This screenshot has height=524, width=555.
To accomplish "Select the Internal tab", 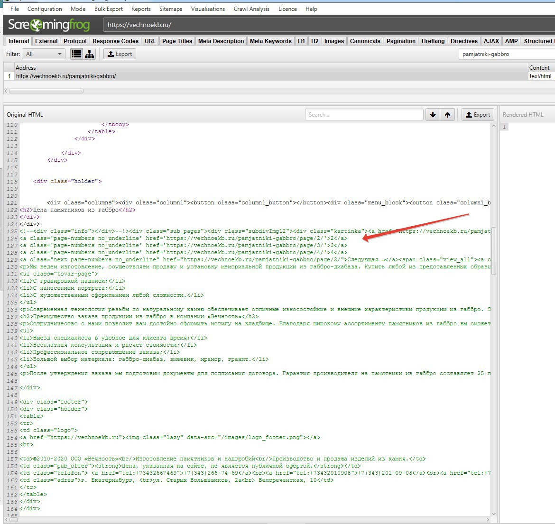I will (19, 41).
